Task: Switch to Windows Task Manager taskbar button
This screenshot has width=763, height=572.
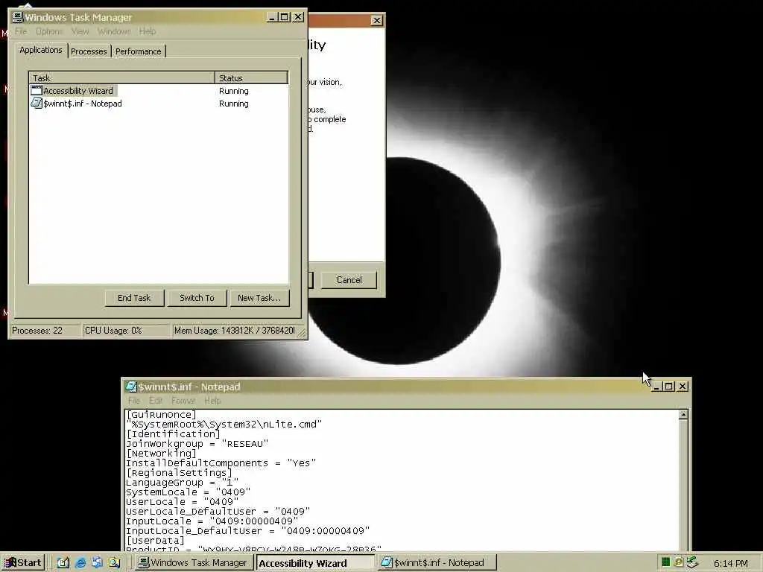Action: click(x=193, y=563)
